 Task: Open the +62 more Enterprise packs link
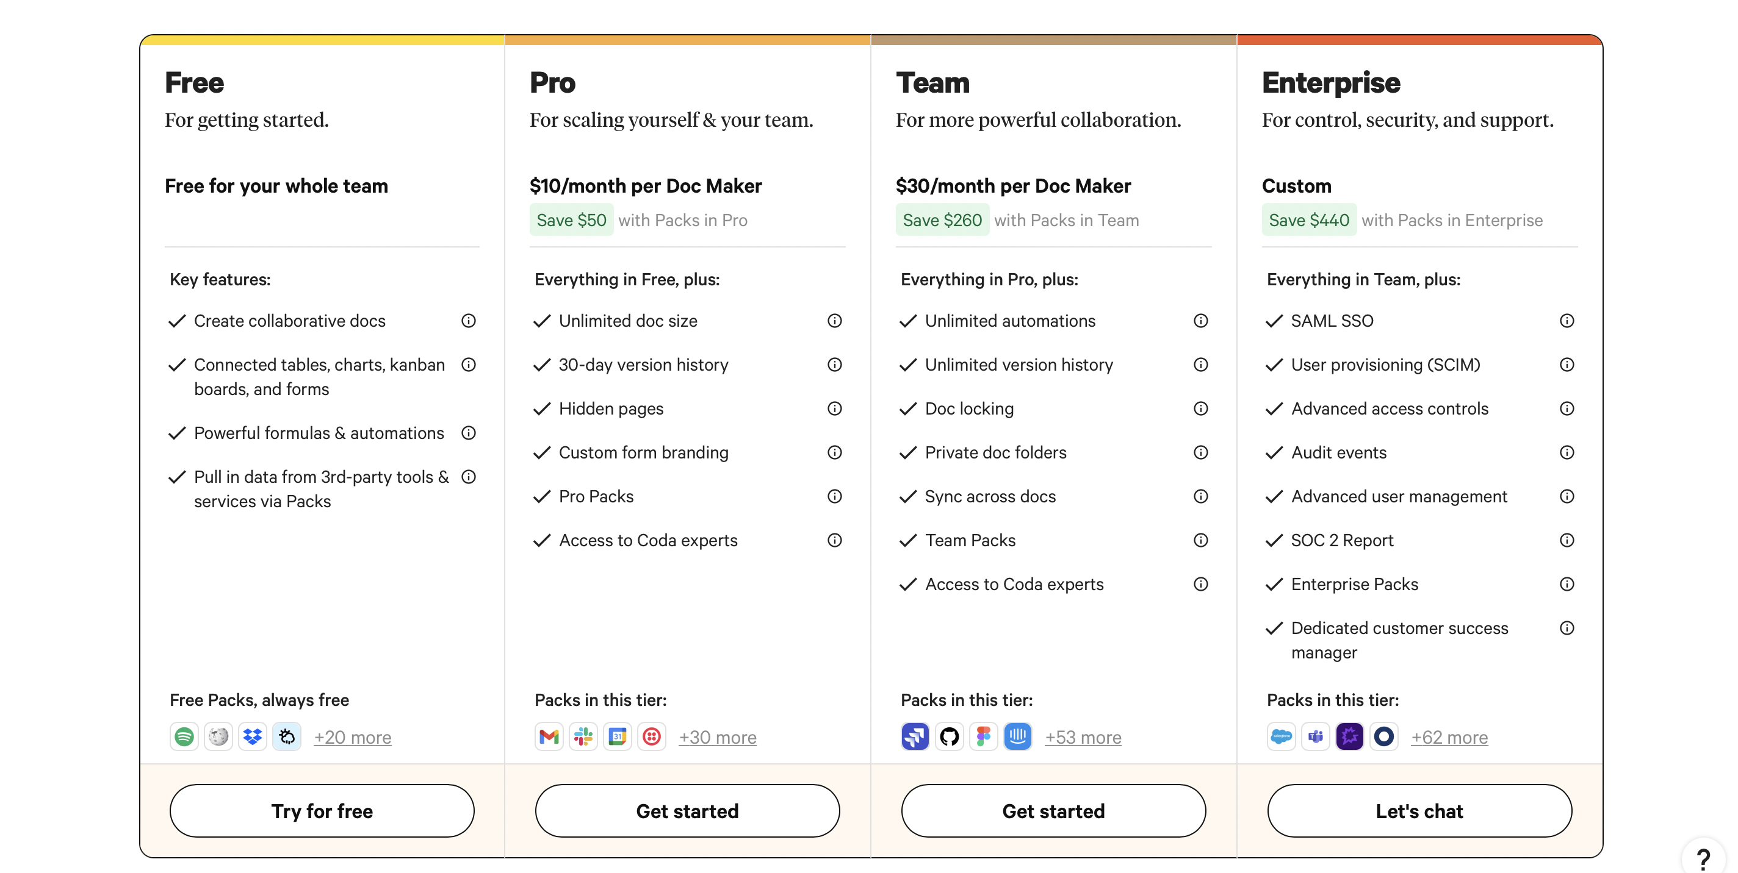[1449, 738]
